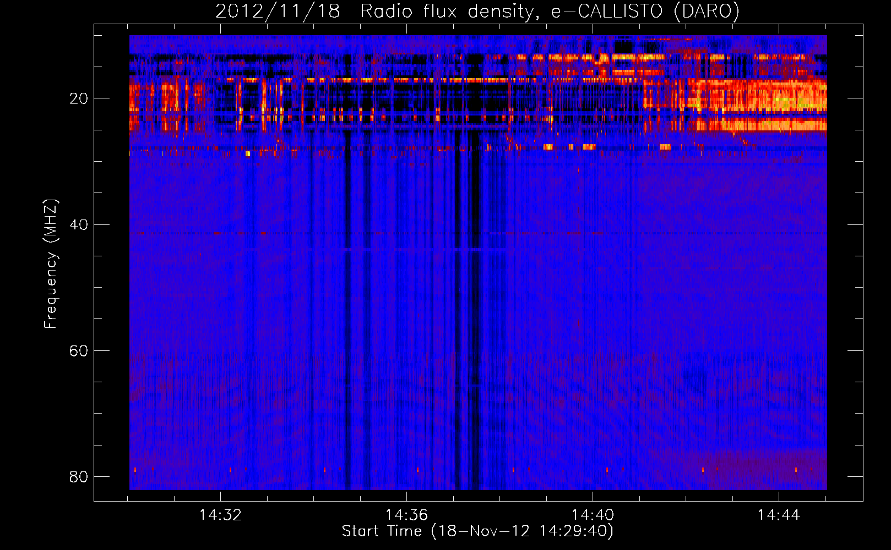
Task: Click the frequency tick label "80"
Action: 79,476
